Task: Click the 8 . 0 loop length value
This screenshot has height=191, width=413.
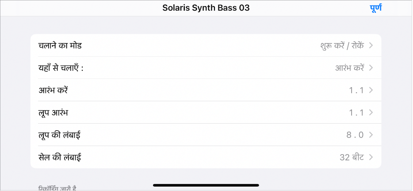Action: (x=356, y=135)
